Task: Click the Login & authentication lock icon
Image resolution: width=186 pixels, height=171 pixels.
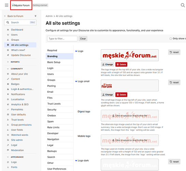Action: point(8,89)
